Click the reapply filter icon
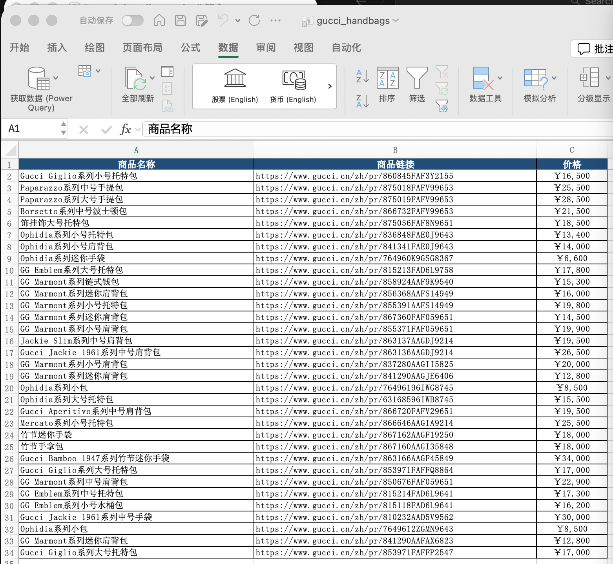The width and height of the screenshot is (613, 564). (x=442, y=89)
